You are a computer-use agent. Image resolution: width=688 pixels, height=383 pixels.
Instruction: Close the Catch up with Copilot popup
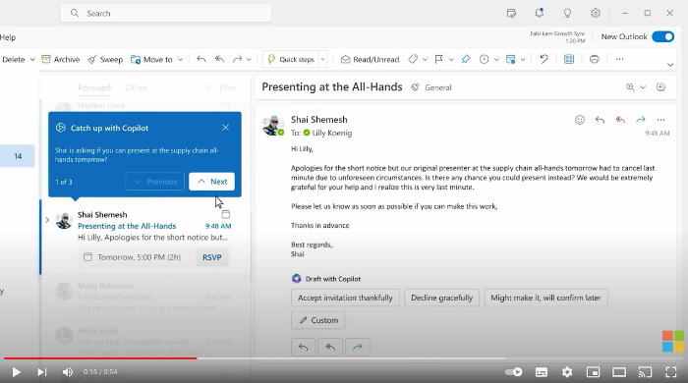click(225, 128)
